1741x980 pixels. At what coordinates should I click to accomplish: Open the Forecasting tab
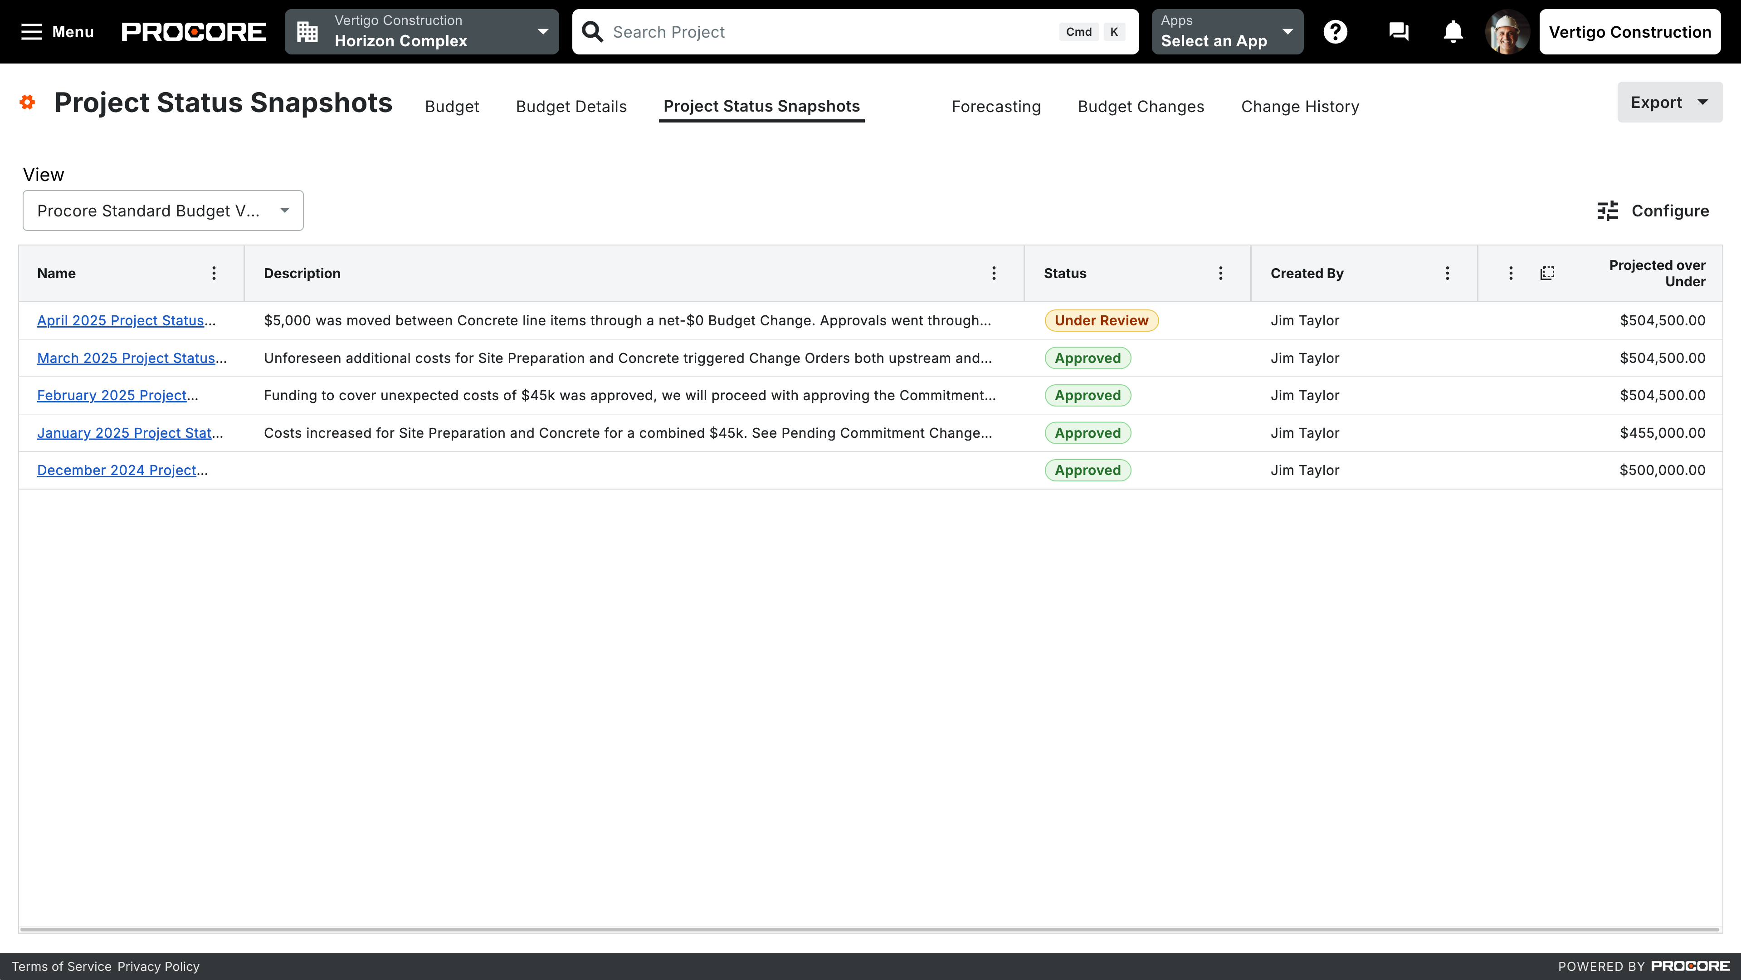point(996,106)
